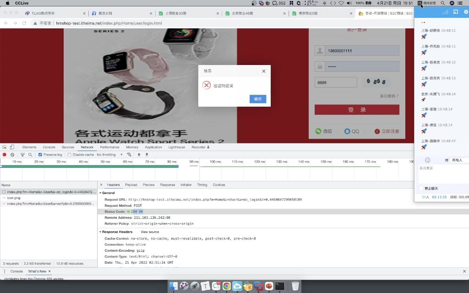This screenshot has height=293, width=469.
Task: Uncheck Preserve log checkbox
Action: 40,155
